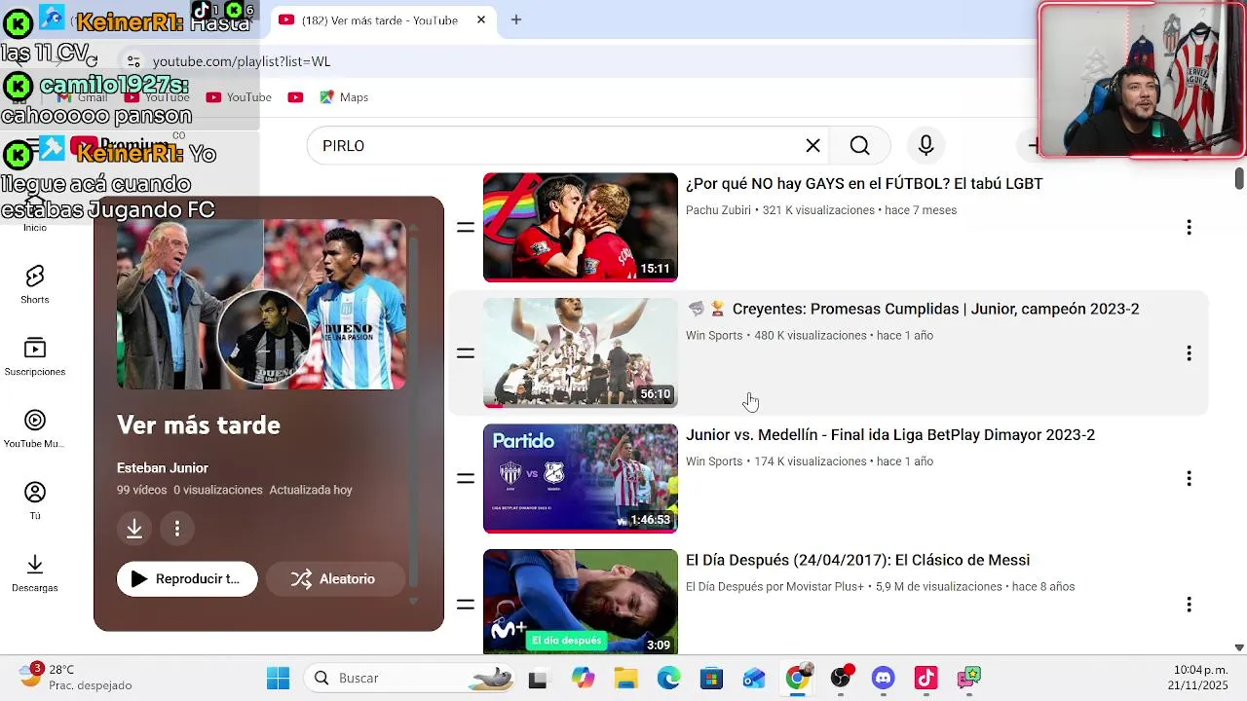The height and width of the screenshot is (701, 1247).
Task: Select the Ver más tarde YouTube tab
Action: [x=378, y=19]
